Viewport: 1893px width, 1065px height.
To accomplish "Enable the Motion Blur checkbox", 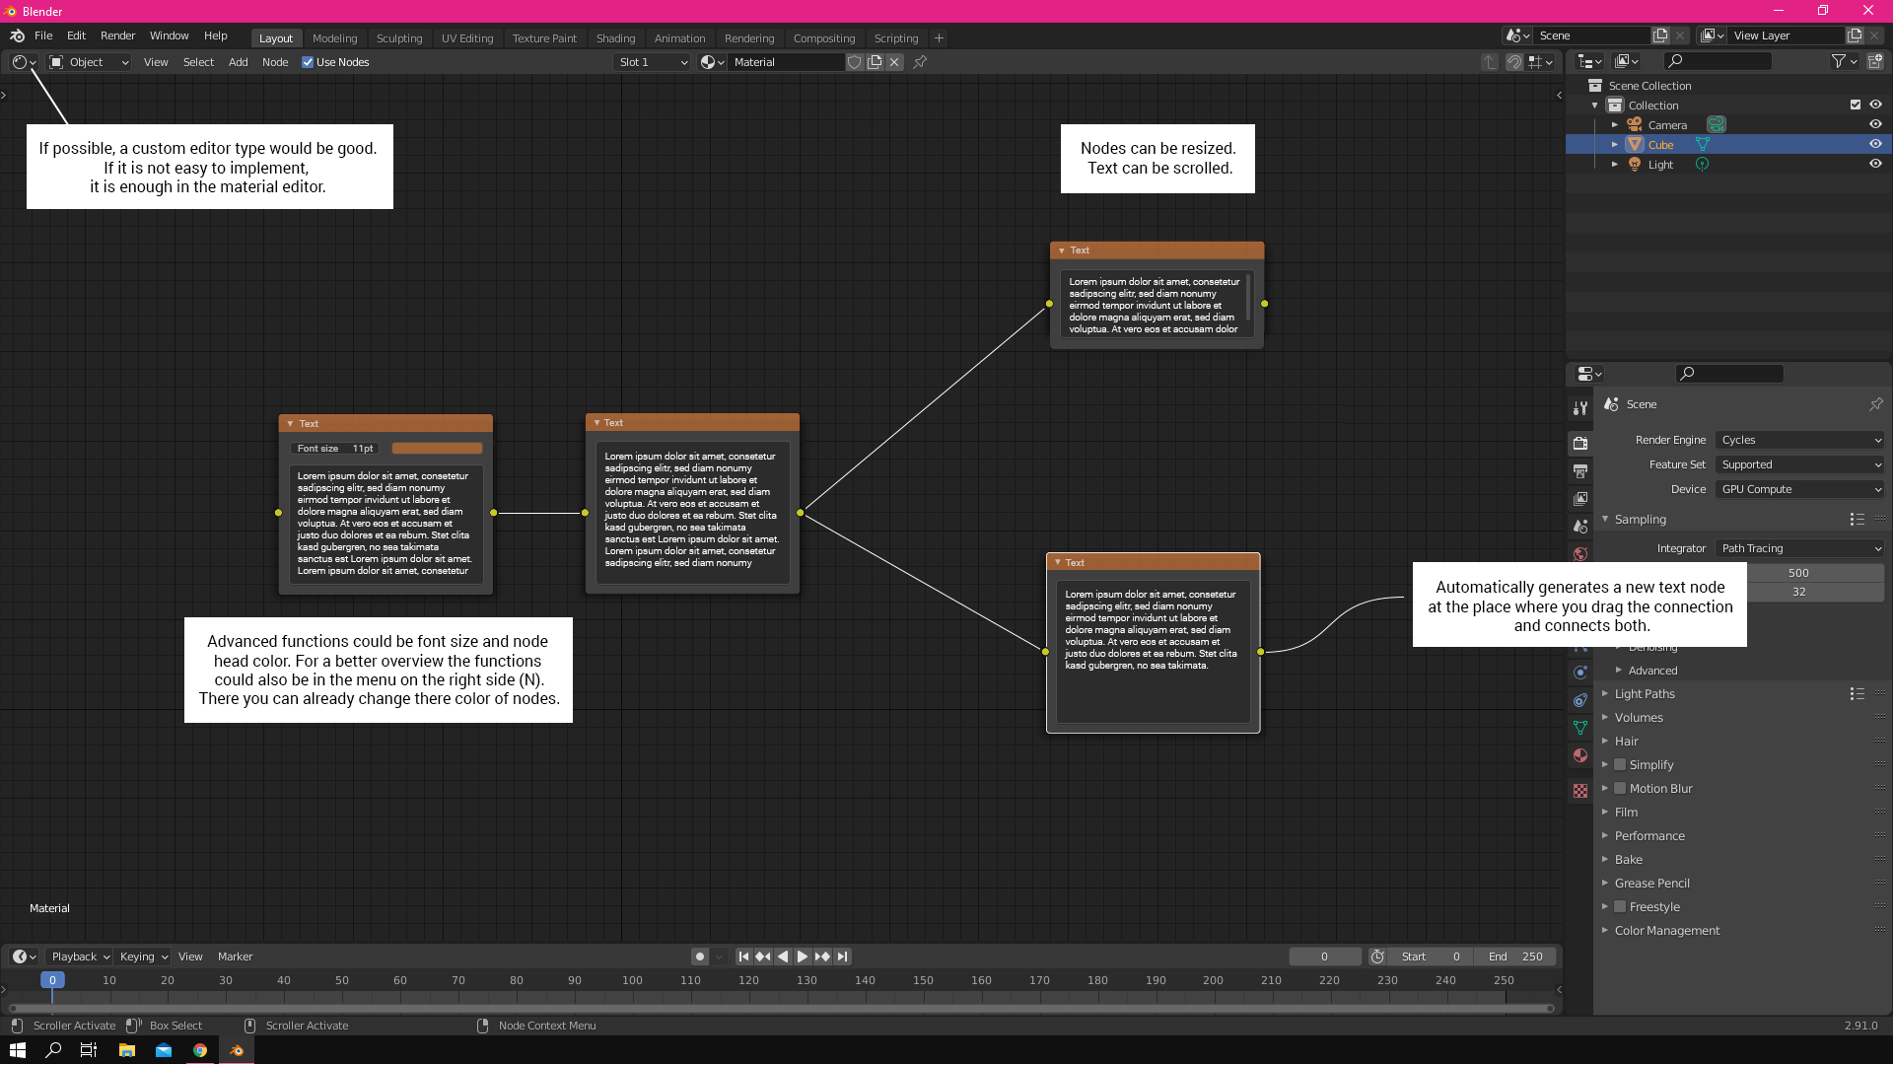I will tap(1620, 789).
